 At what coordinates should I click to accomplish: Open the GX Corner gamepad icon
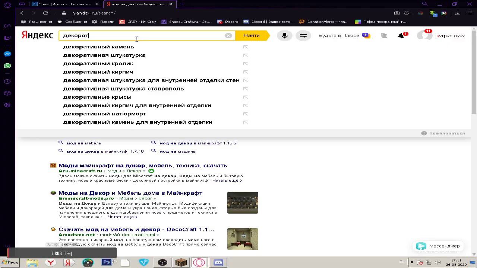[7, 26]
